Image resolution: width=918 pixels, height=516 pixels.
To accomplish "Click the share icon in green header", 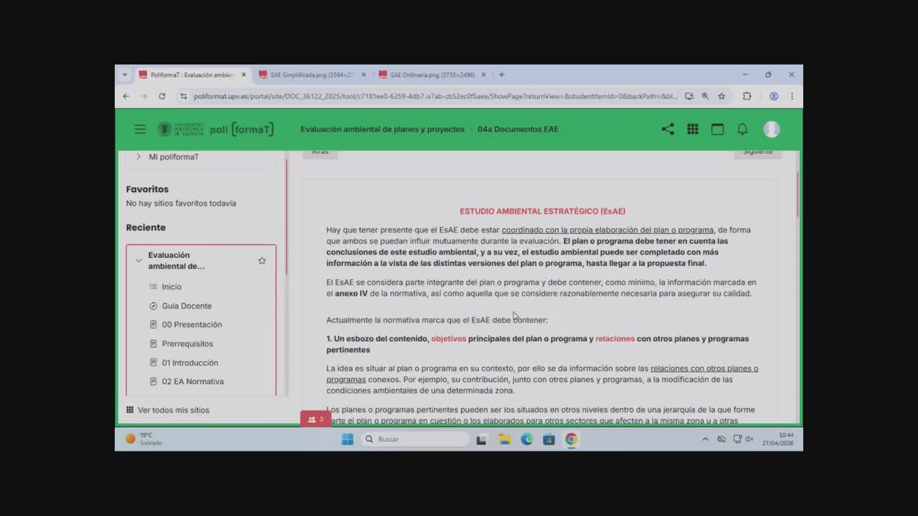I will (x=668, y=129).
